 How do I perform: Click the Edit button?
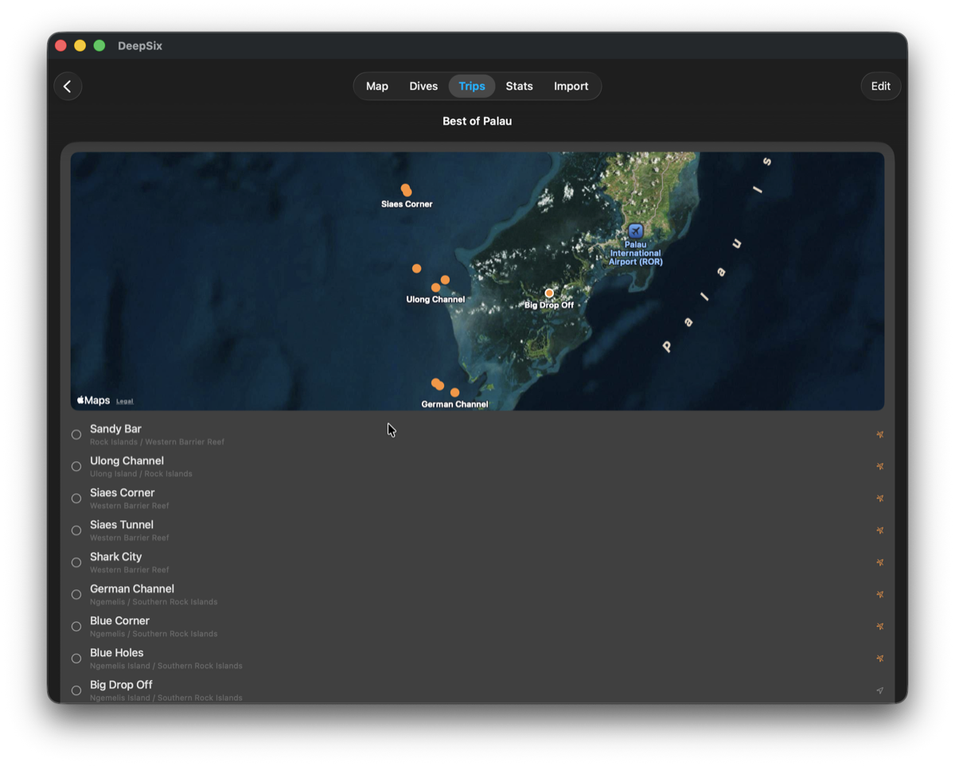click(x=881, y=86)
